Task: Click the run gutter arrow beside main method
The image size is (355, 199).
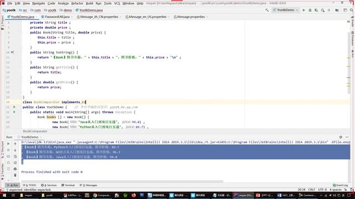Action: point(14,112)
